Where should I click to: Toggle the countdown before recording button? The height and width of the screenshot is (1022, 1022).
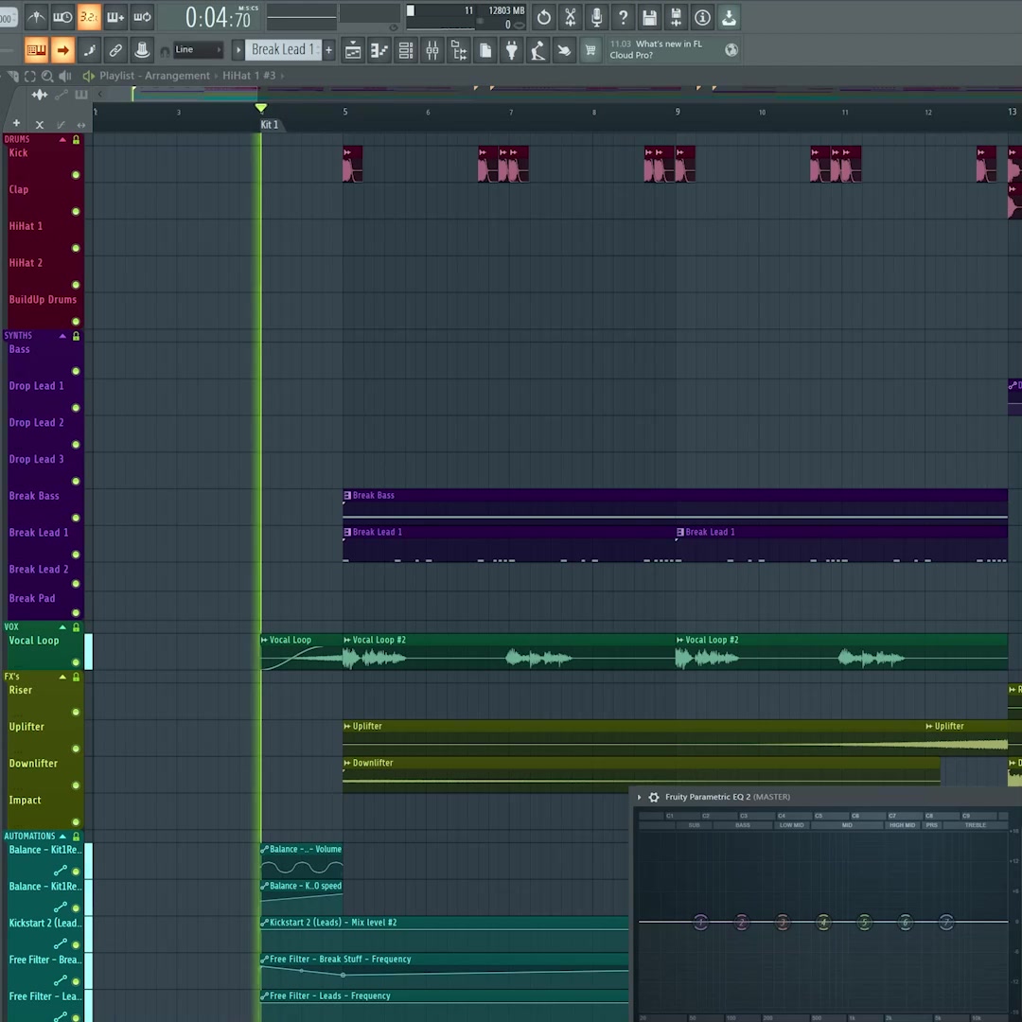click(x=89, y=18)
